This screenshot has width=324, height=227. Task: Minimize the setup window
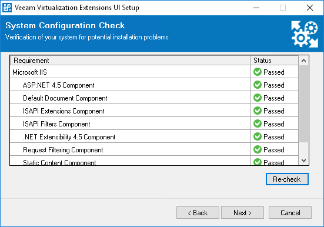pos(256,8)
